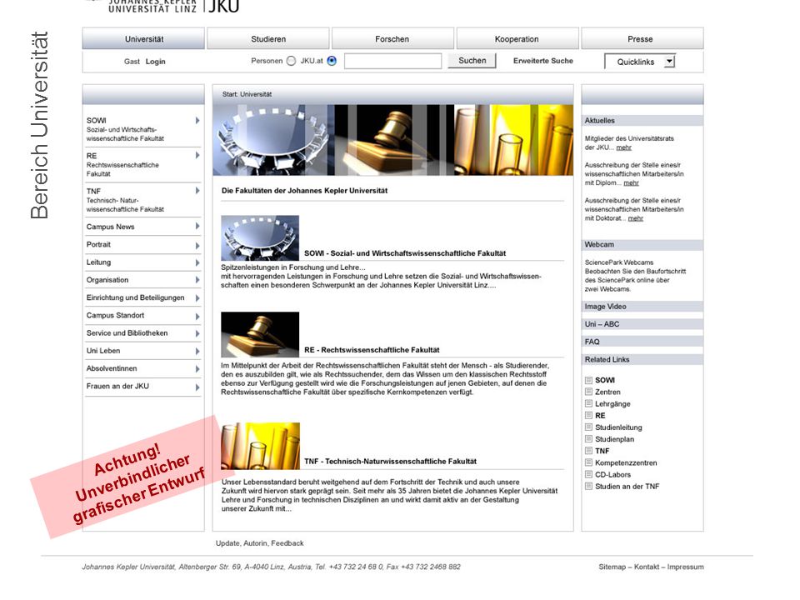Open the Webcam section header

click(642, 245)
